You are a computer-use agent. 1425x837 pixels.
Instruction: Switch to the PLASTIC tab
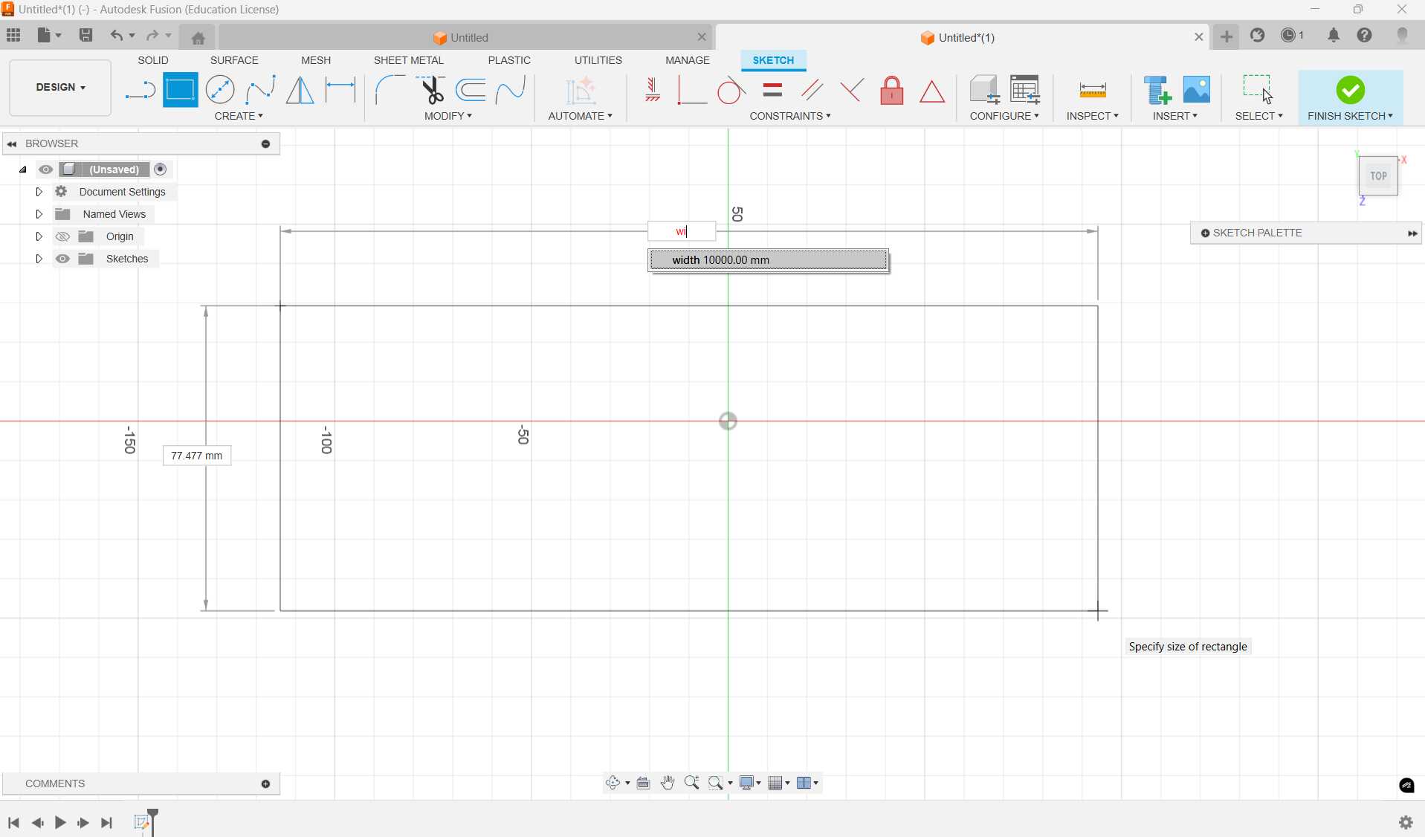pos(509,60)
